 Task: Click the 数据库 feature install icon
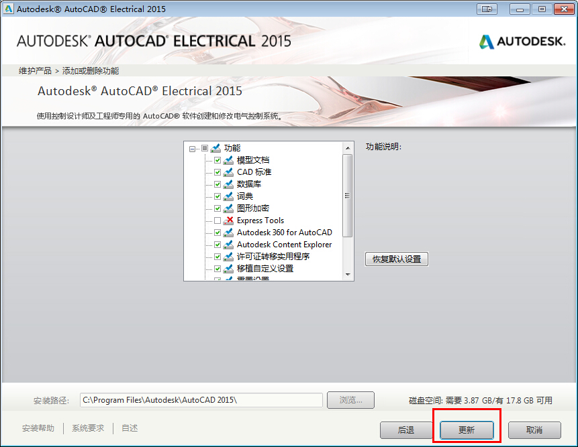[x=228, y=184]
